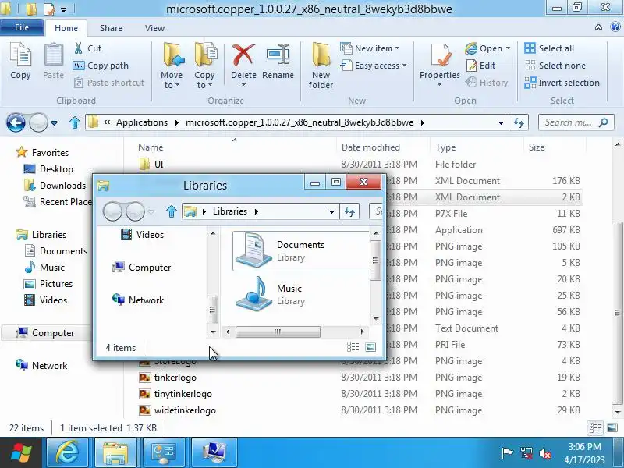
Task: Expand the Open button dropdown arrow
Action: [x=508, y=48]
